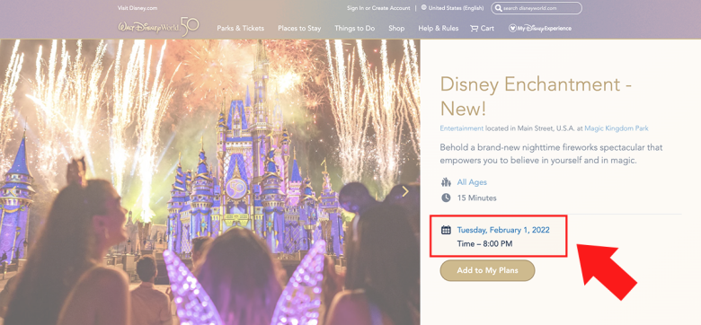701x325 pixels.
Task: Click the calendar icon beside the date
Action: tap(446, 230)
